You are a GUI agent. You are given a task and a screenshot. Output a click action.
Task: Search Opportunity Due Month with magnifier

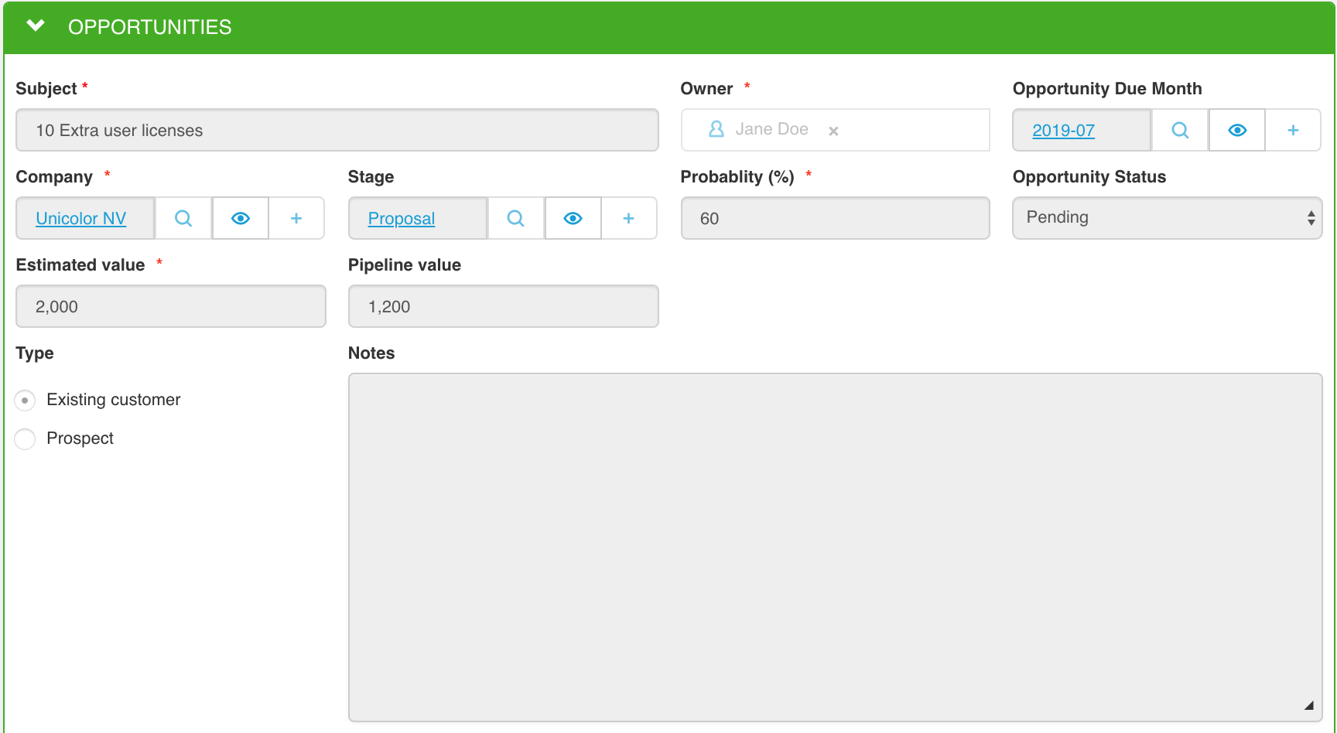(1180, 130)
